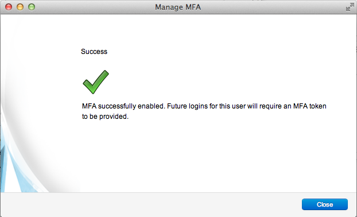Click the 'to be provided.' text line
Viewport: 357px width, 217px height.
pos(105,117)
